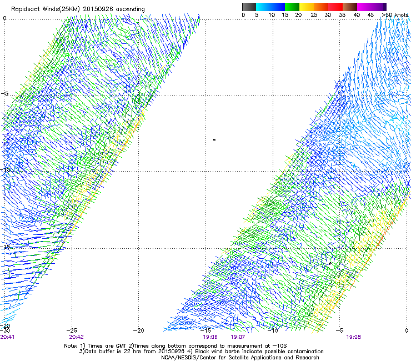Click the purple time label '19:08'
411x361 pixels.
tap(353, 337)
